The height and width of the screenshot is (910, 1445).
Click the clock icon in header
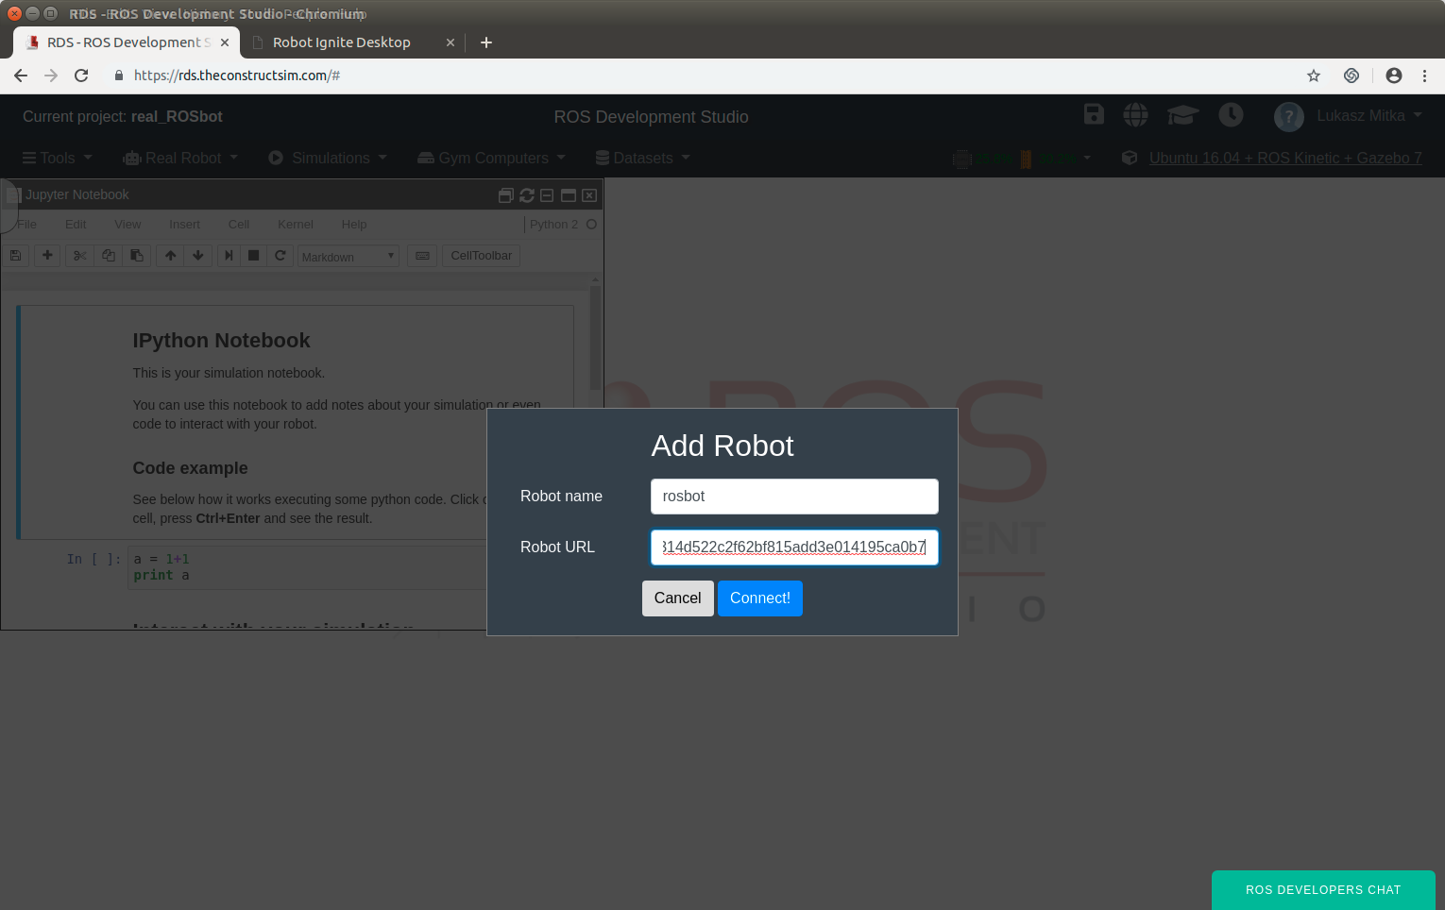(x=1231, y=115)
